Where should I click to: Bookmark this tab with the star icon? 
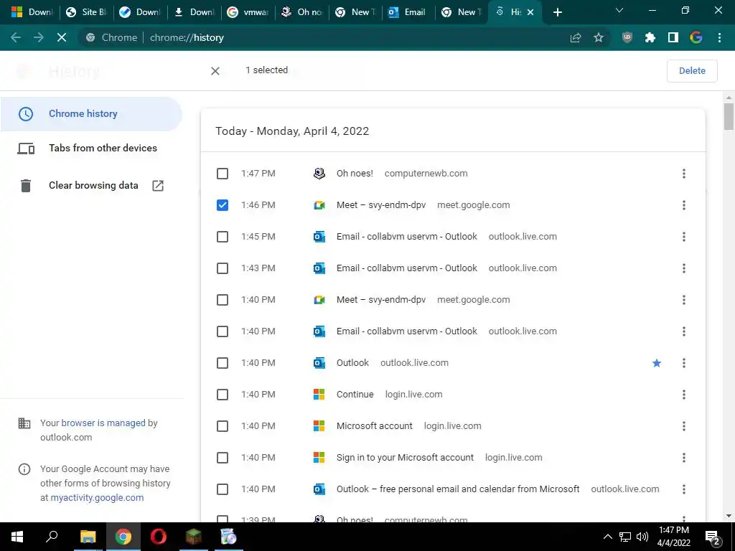599,37
